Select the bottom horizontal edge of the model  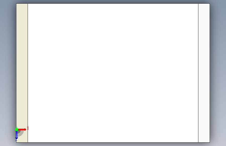(x=113, y=142)
